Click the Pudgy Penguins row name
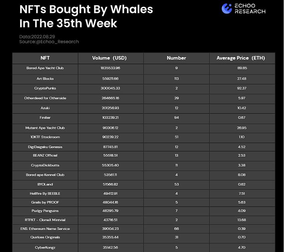Screen dimensions: 284x252 click(x=45, y=211)
